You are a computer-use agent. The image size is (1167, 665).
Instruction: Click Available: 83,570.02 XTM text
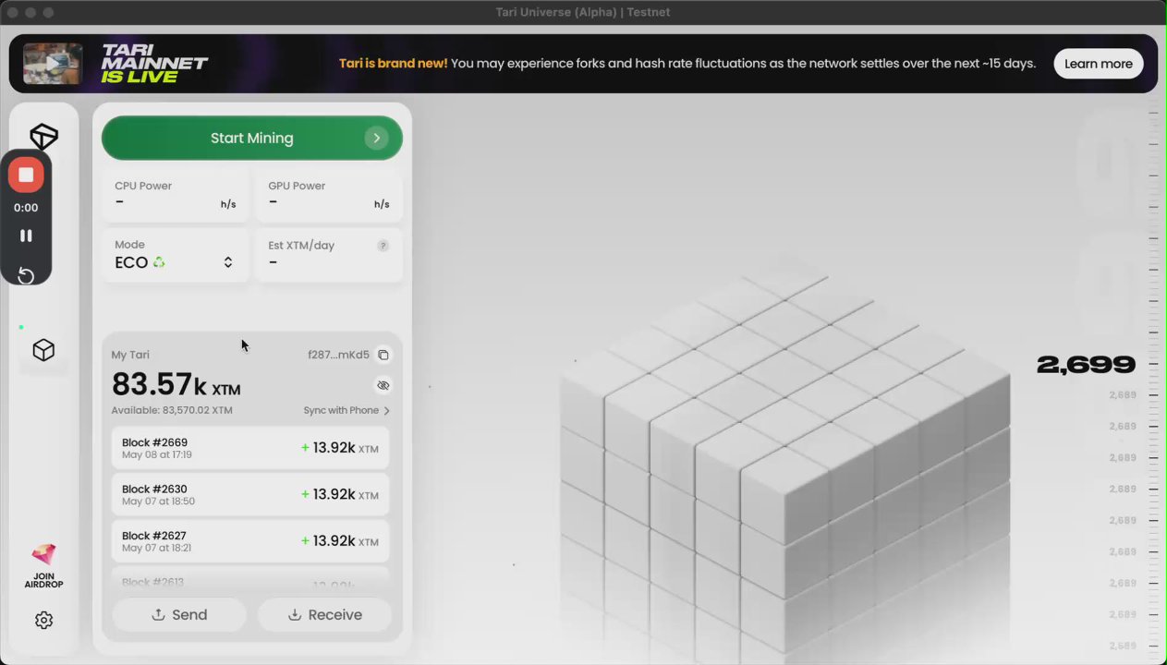coord(172,410)
